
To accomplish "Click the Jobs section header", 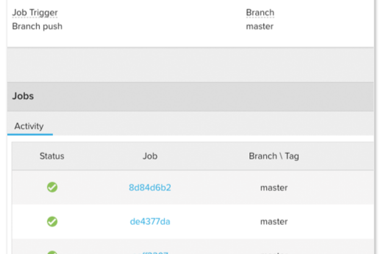I will pyautogui.click(x=23, y=96).
